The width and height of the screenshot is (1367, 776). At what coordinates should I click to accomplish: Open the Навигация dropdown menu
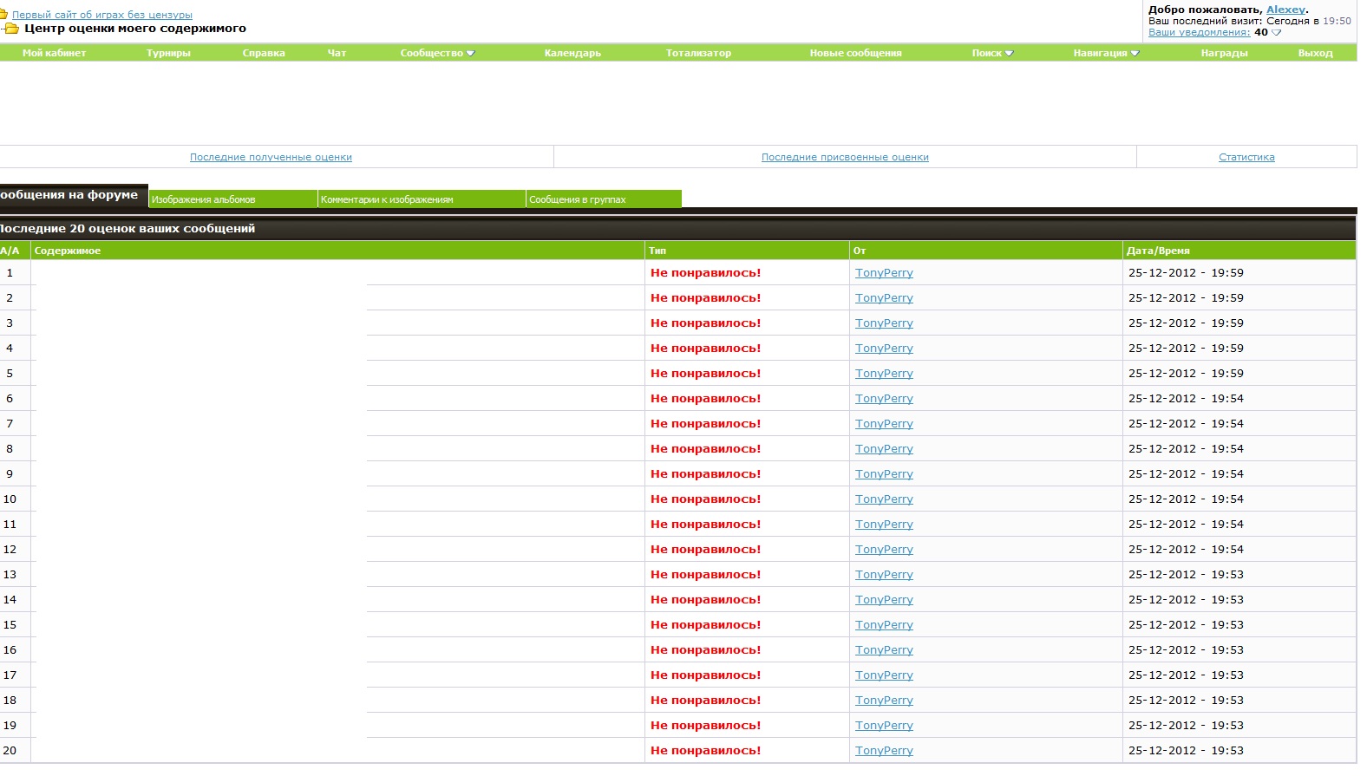[1106, 54]
